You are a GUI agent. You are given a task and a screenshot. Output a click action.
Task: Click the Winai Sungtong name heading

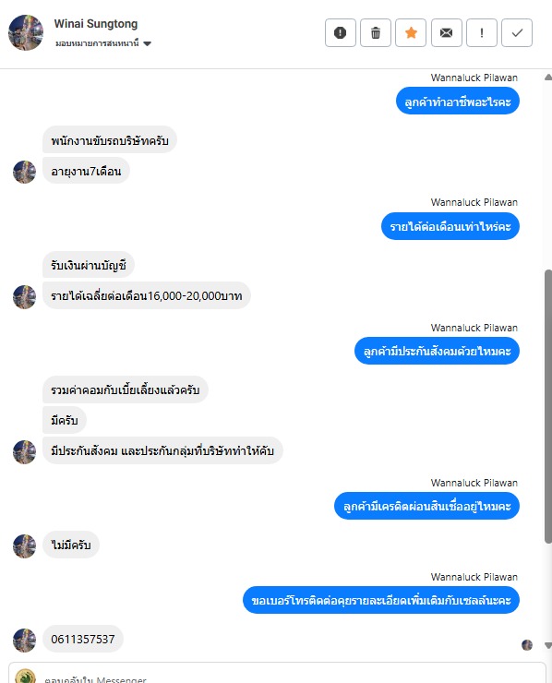click(x=96, y=24)
